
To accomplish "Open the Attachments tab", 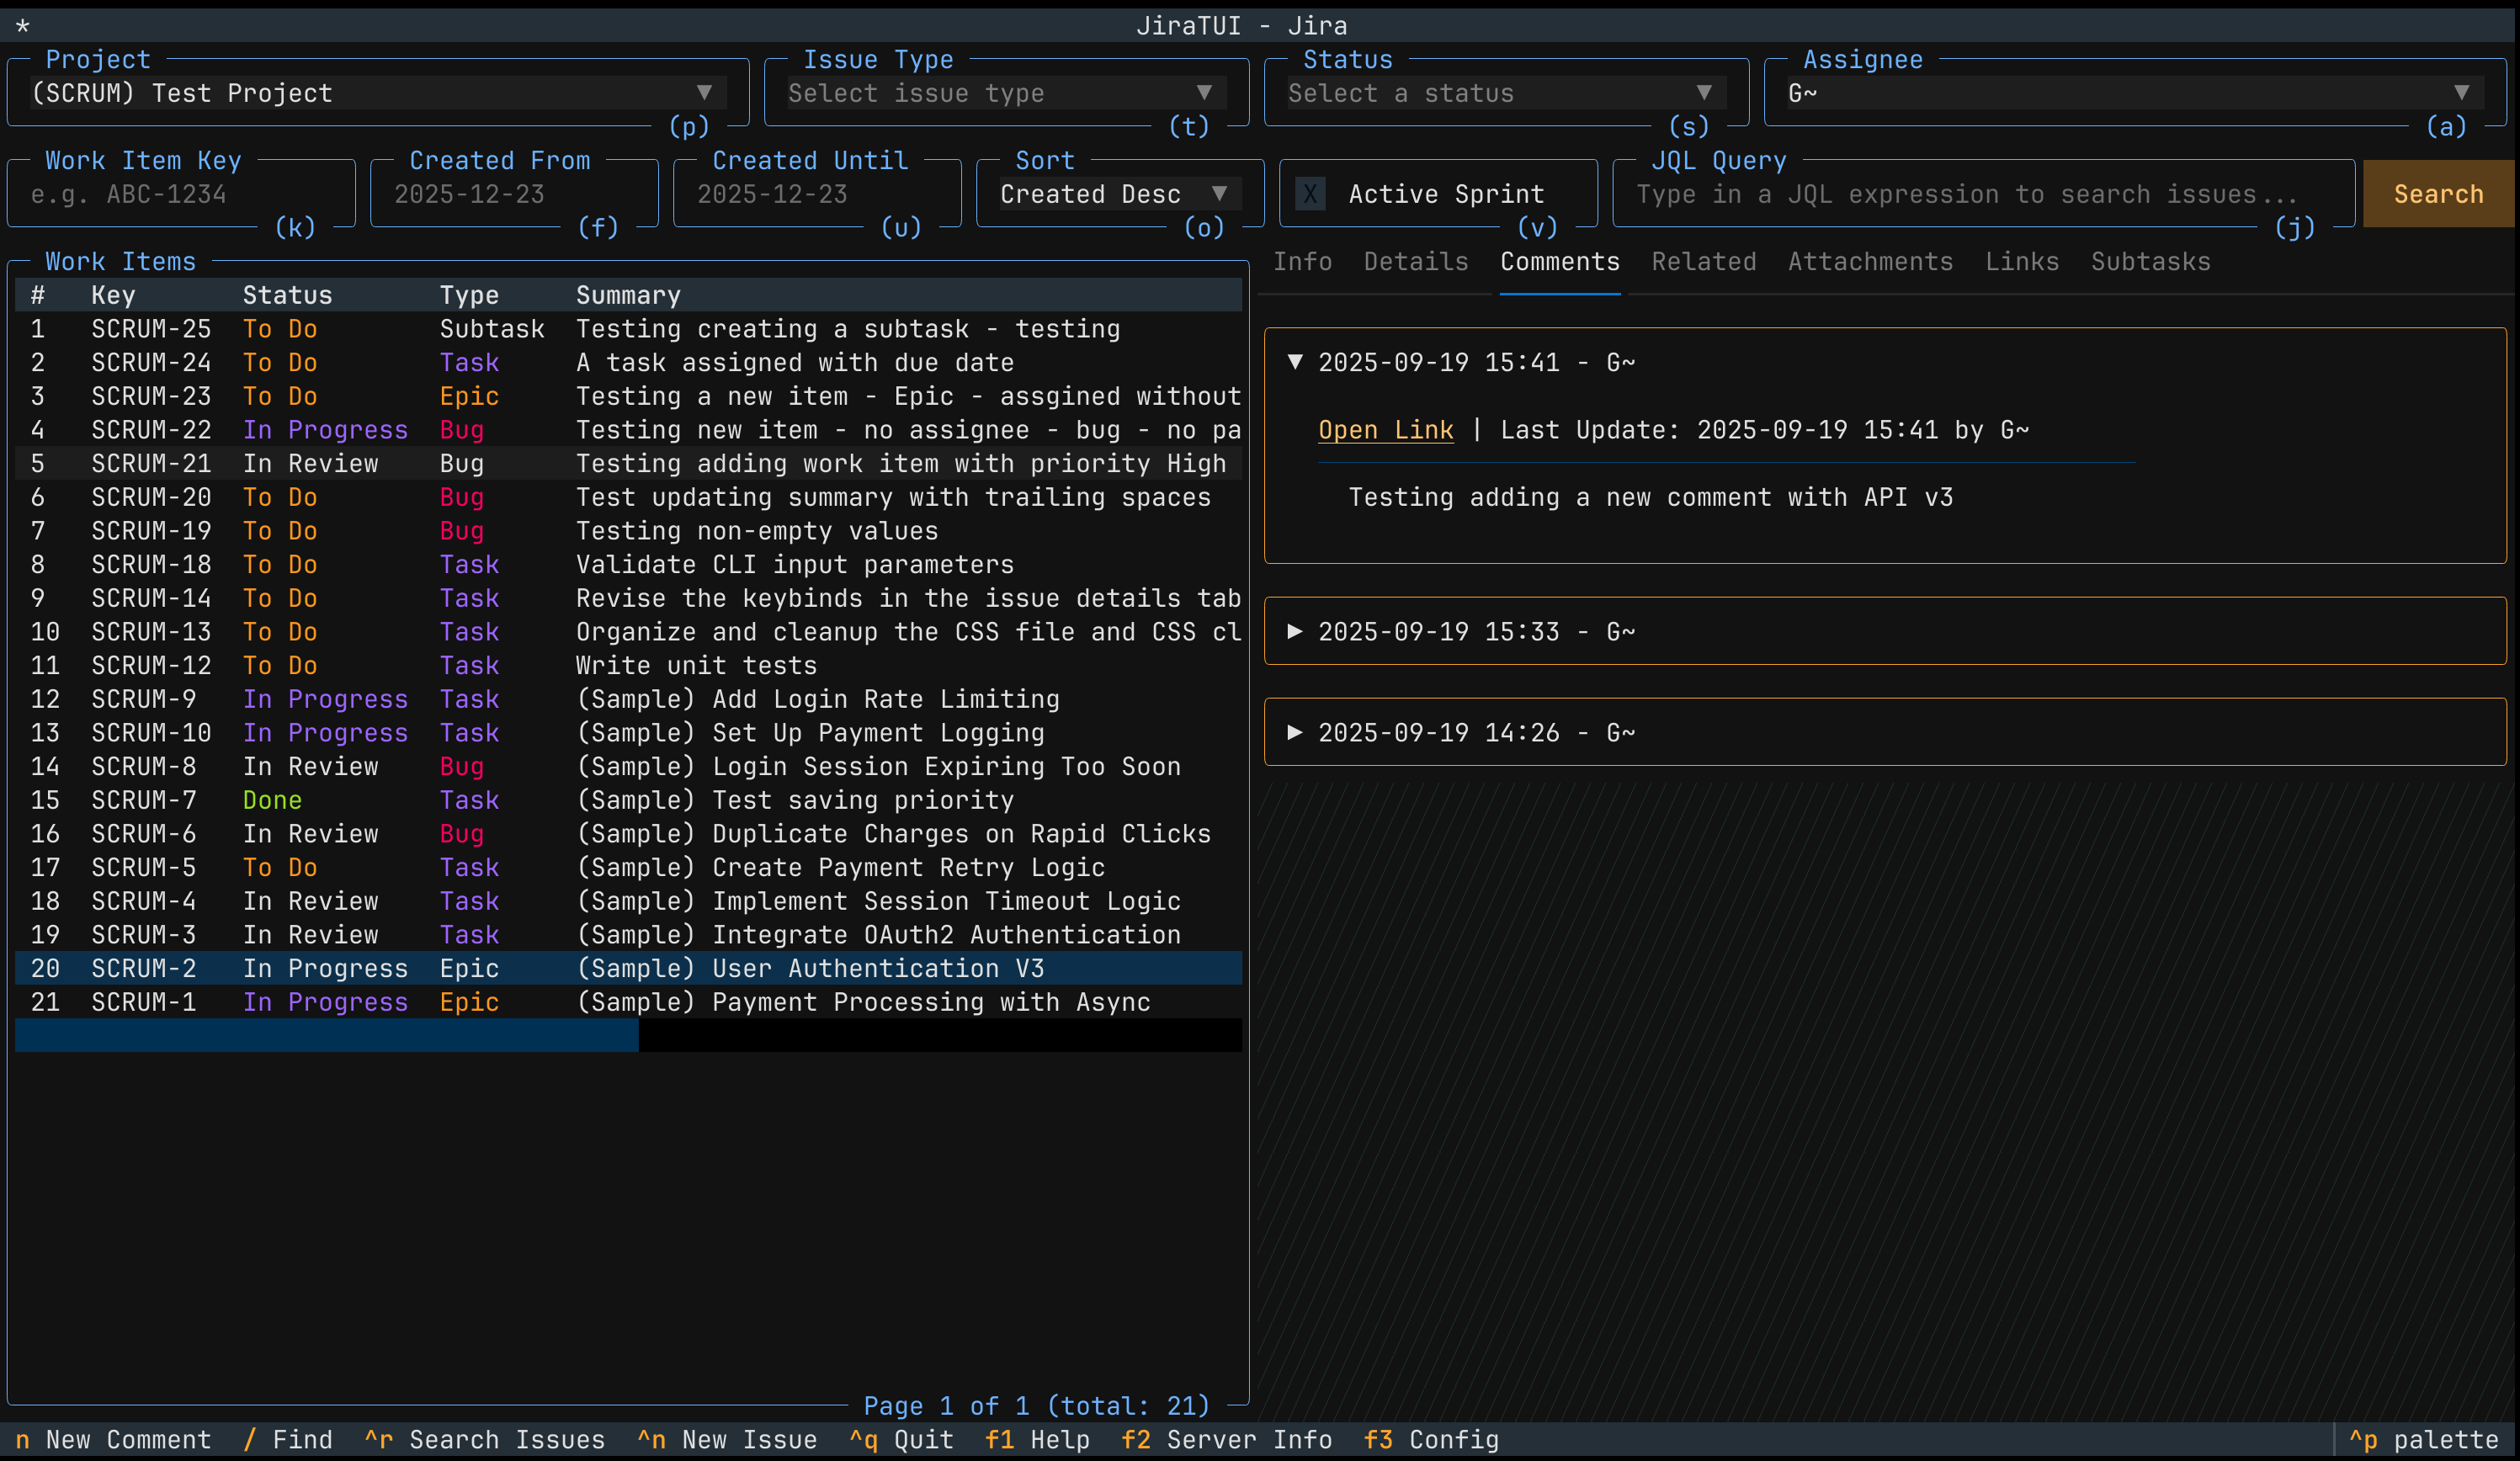I will pos(1870,262).
